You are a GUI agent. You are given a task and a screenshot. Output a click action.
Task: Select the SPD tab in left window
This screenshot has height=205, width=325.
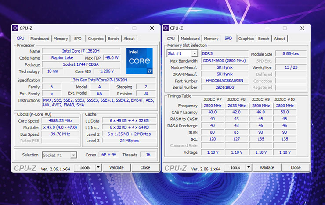[x=78, y=39]
